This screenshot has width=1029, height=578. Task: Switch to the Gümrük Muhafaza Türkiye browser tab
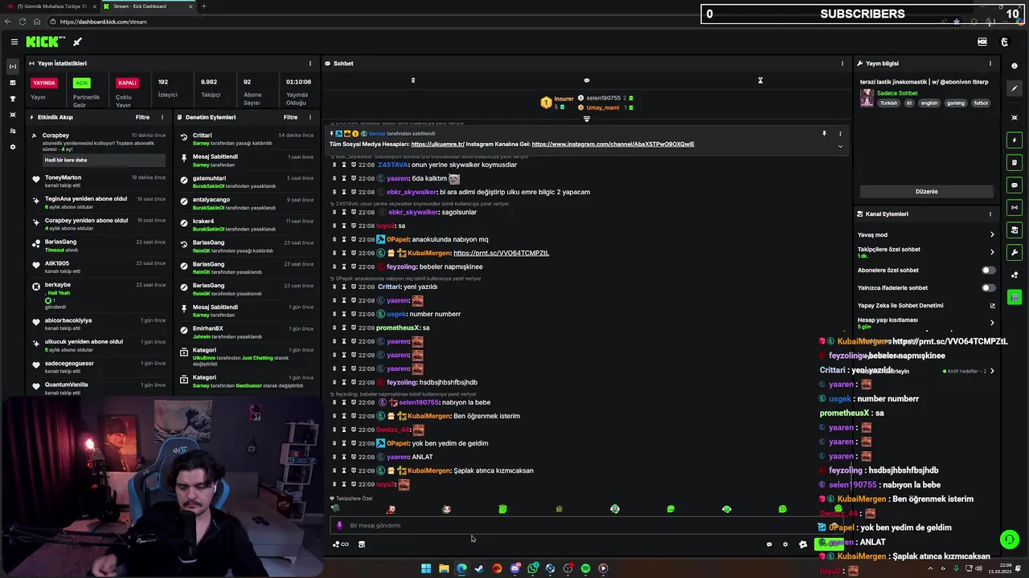52,6
